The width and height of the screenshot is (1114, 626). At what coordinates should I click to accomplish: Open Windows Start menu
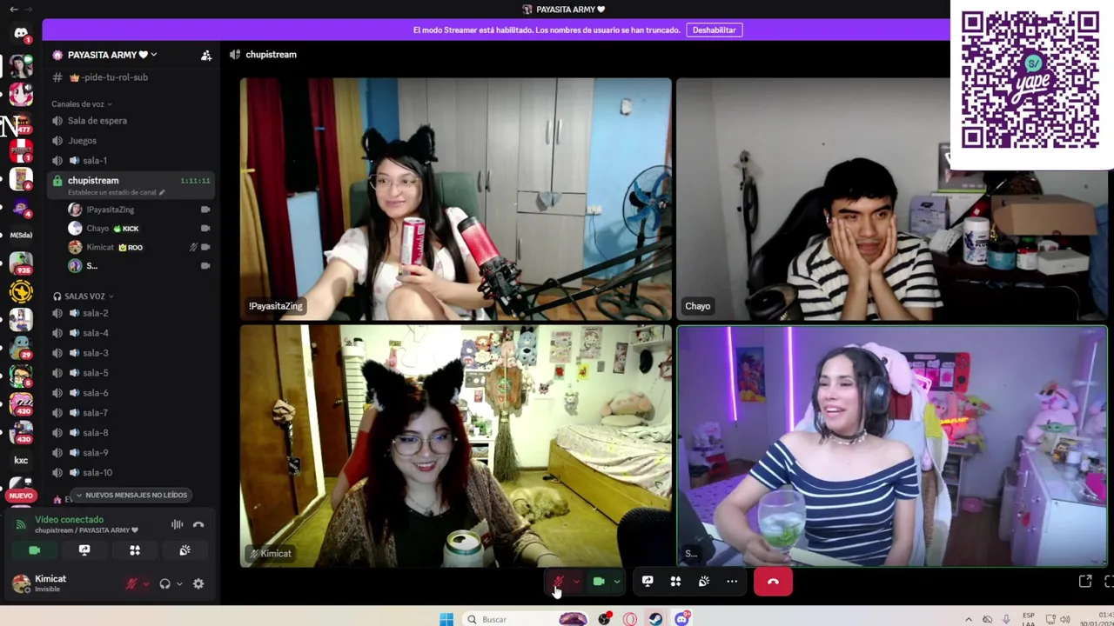point(446,619)
